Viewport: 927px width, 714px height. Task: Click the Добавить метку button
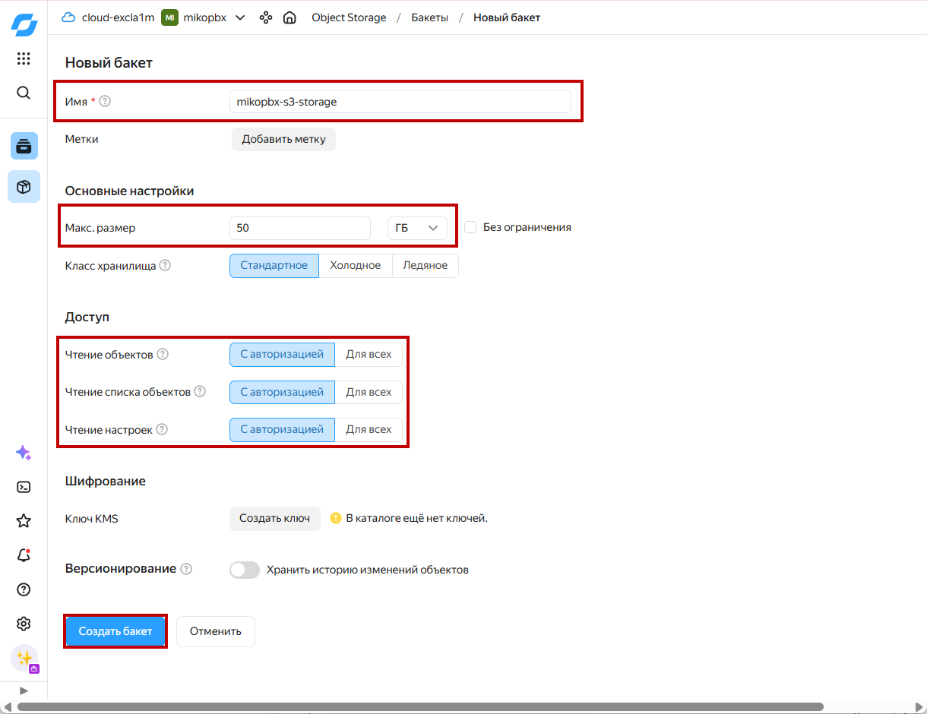point(283,139)
